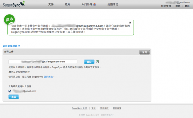This screenshot has height=118, width=193.
Task: Click the [?] help icon next to 重设
Action: (97, 62)
